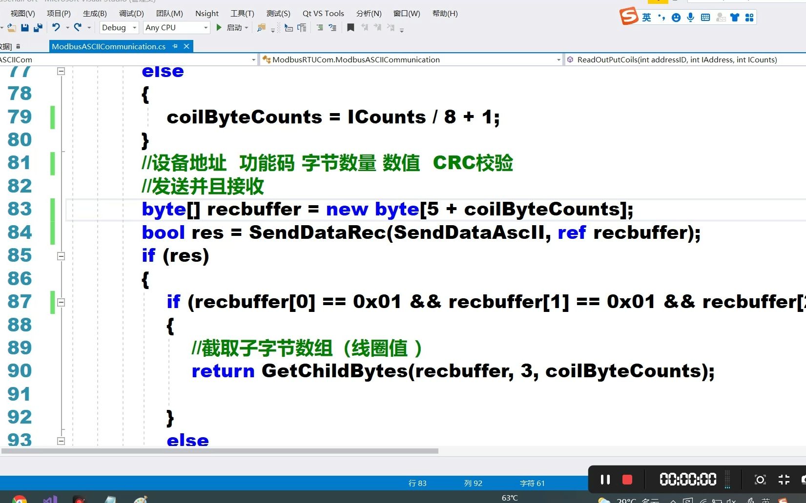Adjust the recorder audio level meter
This screenshot has width=806, height=503.
click(727, 480)
